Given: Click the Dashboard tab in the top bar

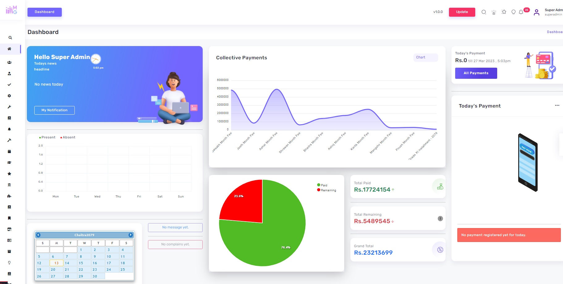Looking at the screenshot, I should (44, 12).
